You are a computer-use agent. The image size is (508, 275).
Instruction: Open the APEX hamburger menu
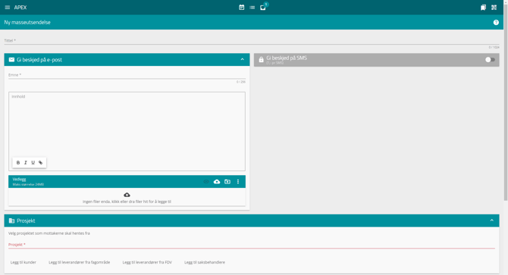click(x=7, y=8)
